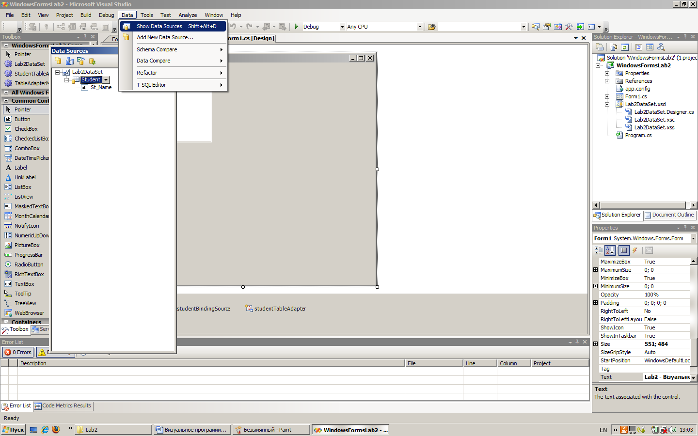The width and height of the screenshot is (698, 436).
Task: Click Start Page toolbar icon
Action: 580,27
